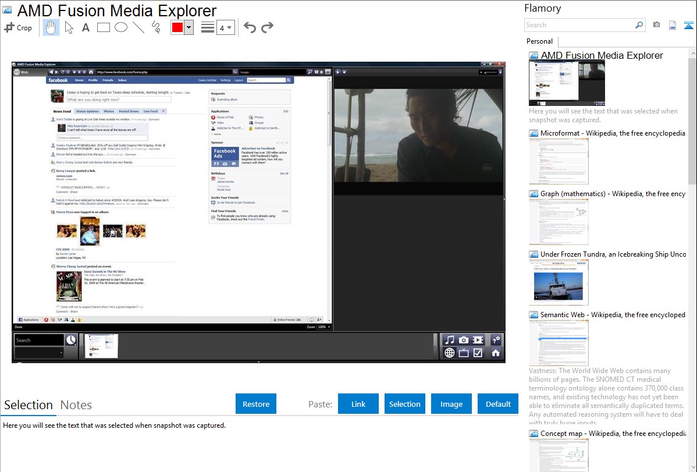Click the 'AMD Fusion Media Explorer' title in sidebar list
This screenshot has width=697, height=472.
pos(602,56)
